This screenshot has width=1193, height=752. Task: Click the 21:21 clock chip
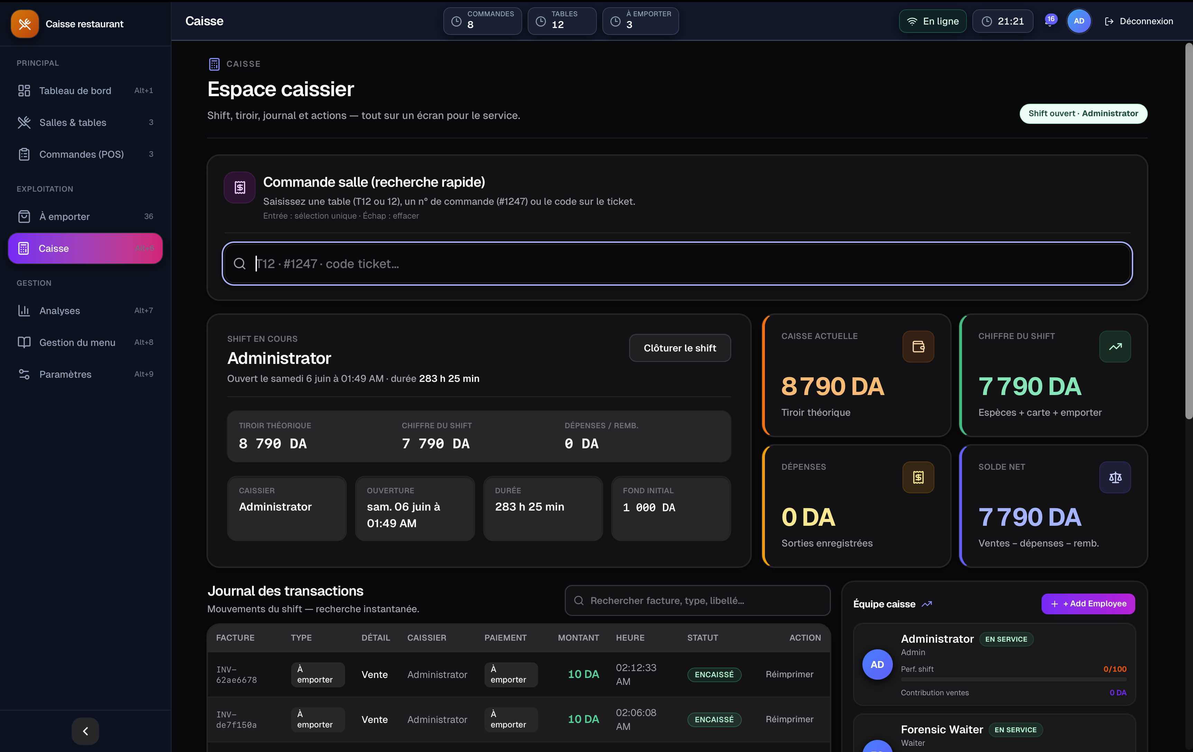pyautogui.click(x=1003, y=21)
